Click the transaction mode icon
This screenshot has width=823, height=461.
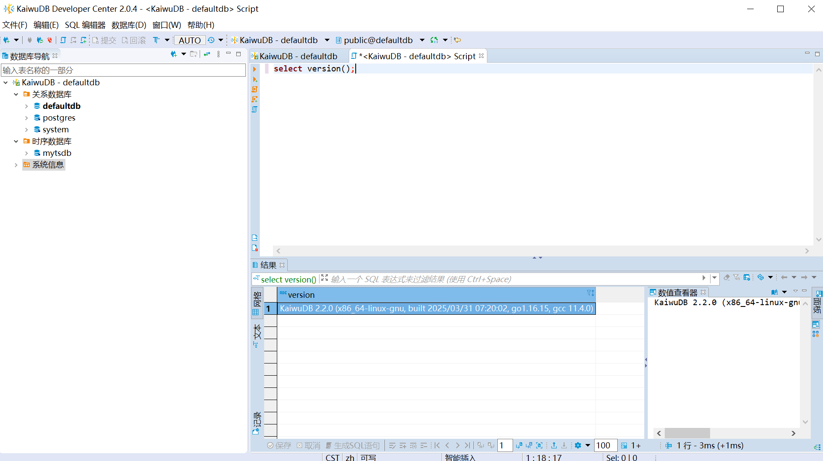pyautogui.click(x=156, y=40)
